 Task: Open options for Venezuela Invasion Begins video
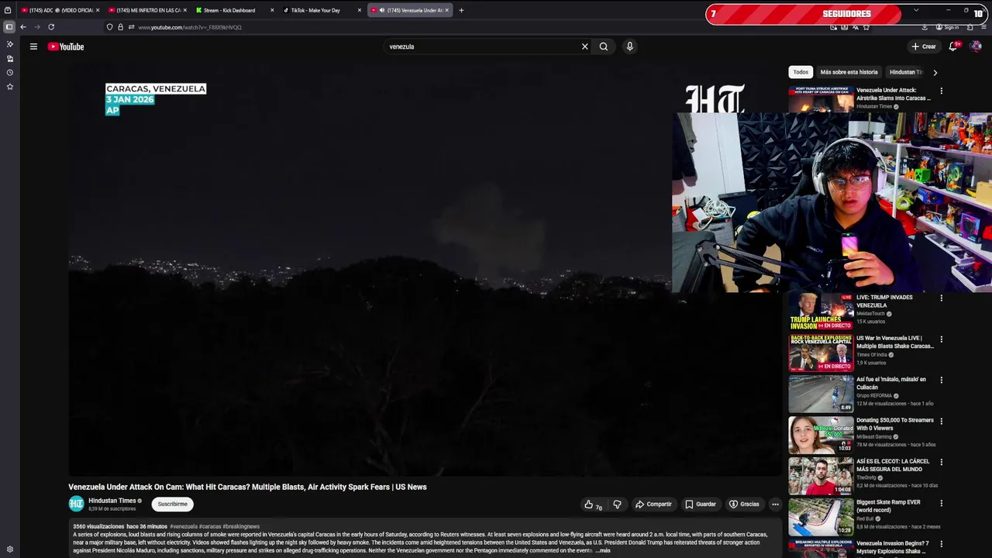pos(942,544)
